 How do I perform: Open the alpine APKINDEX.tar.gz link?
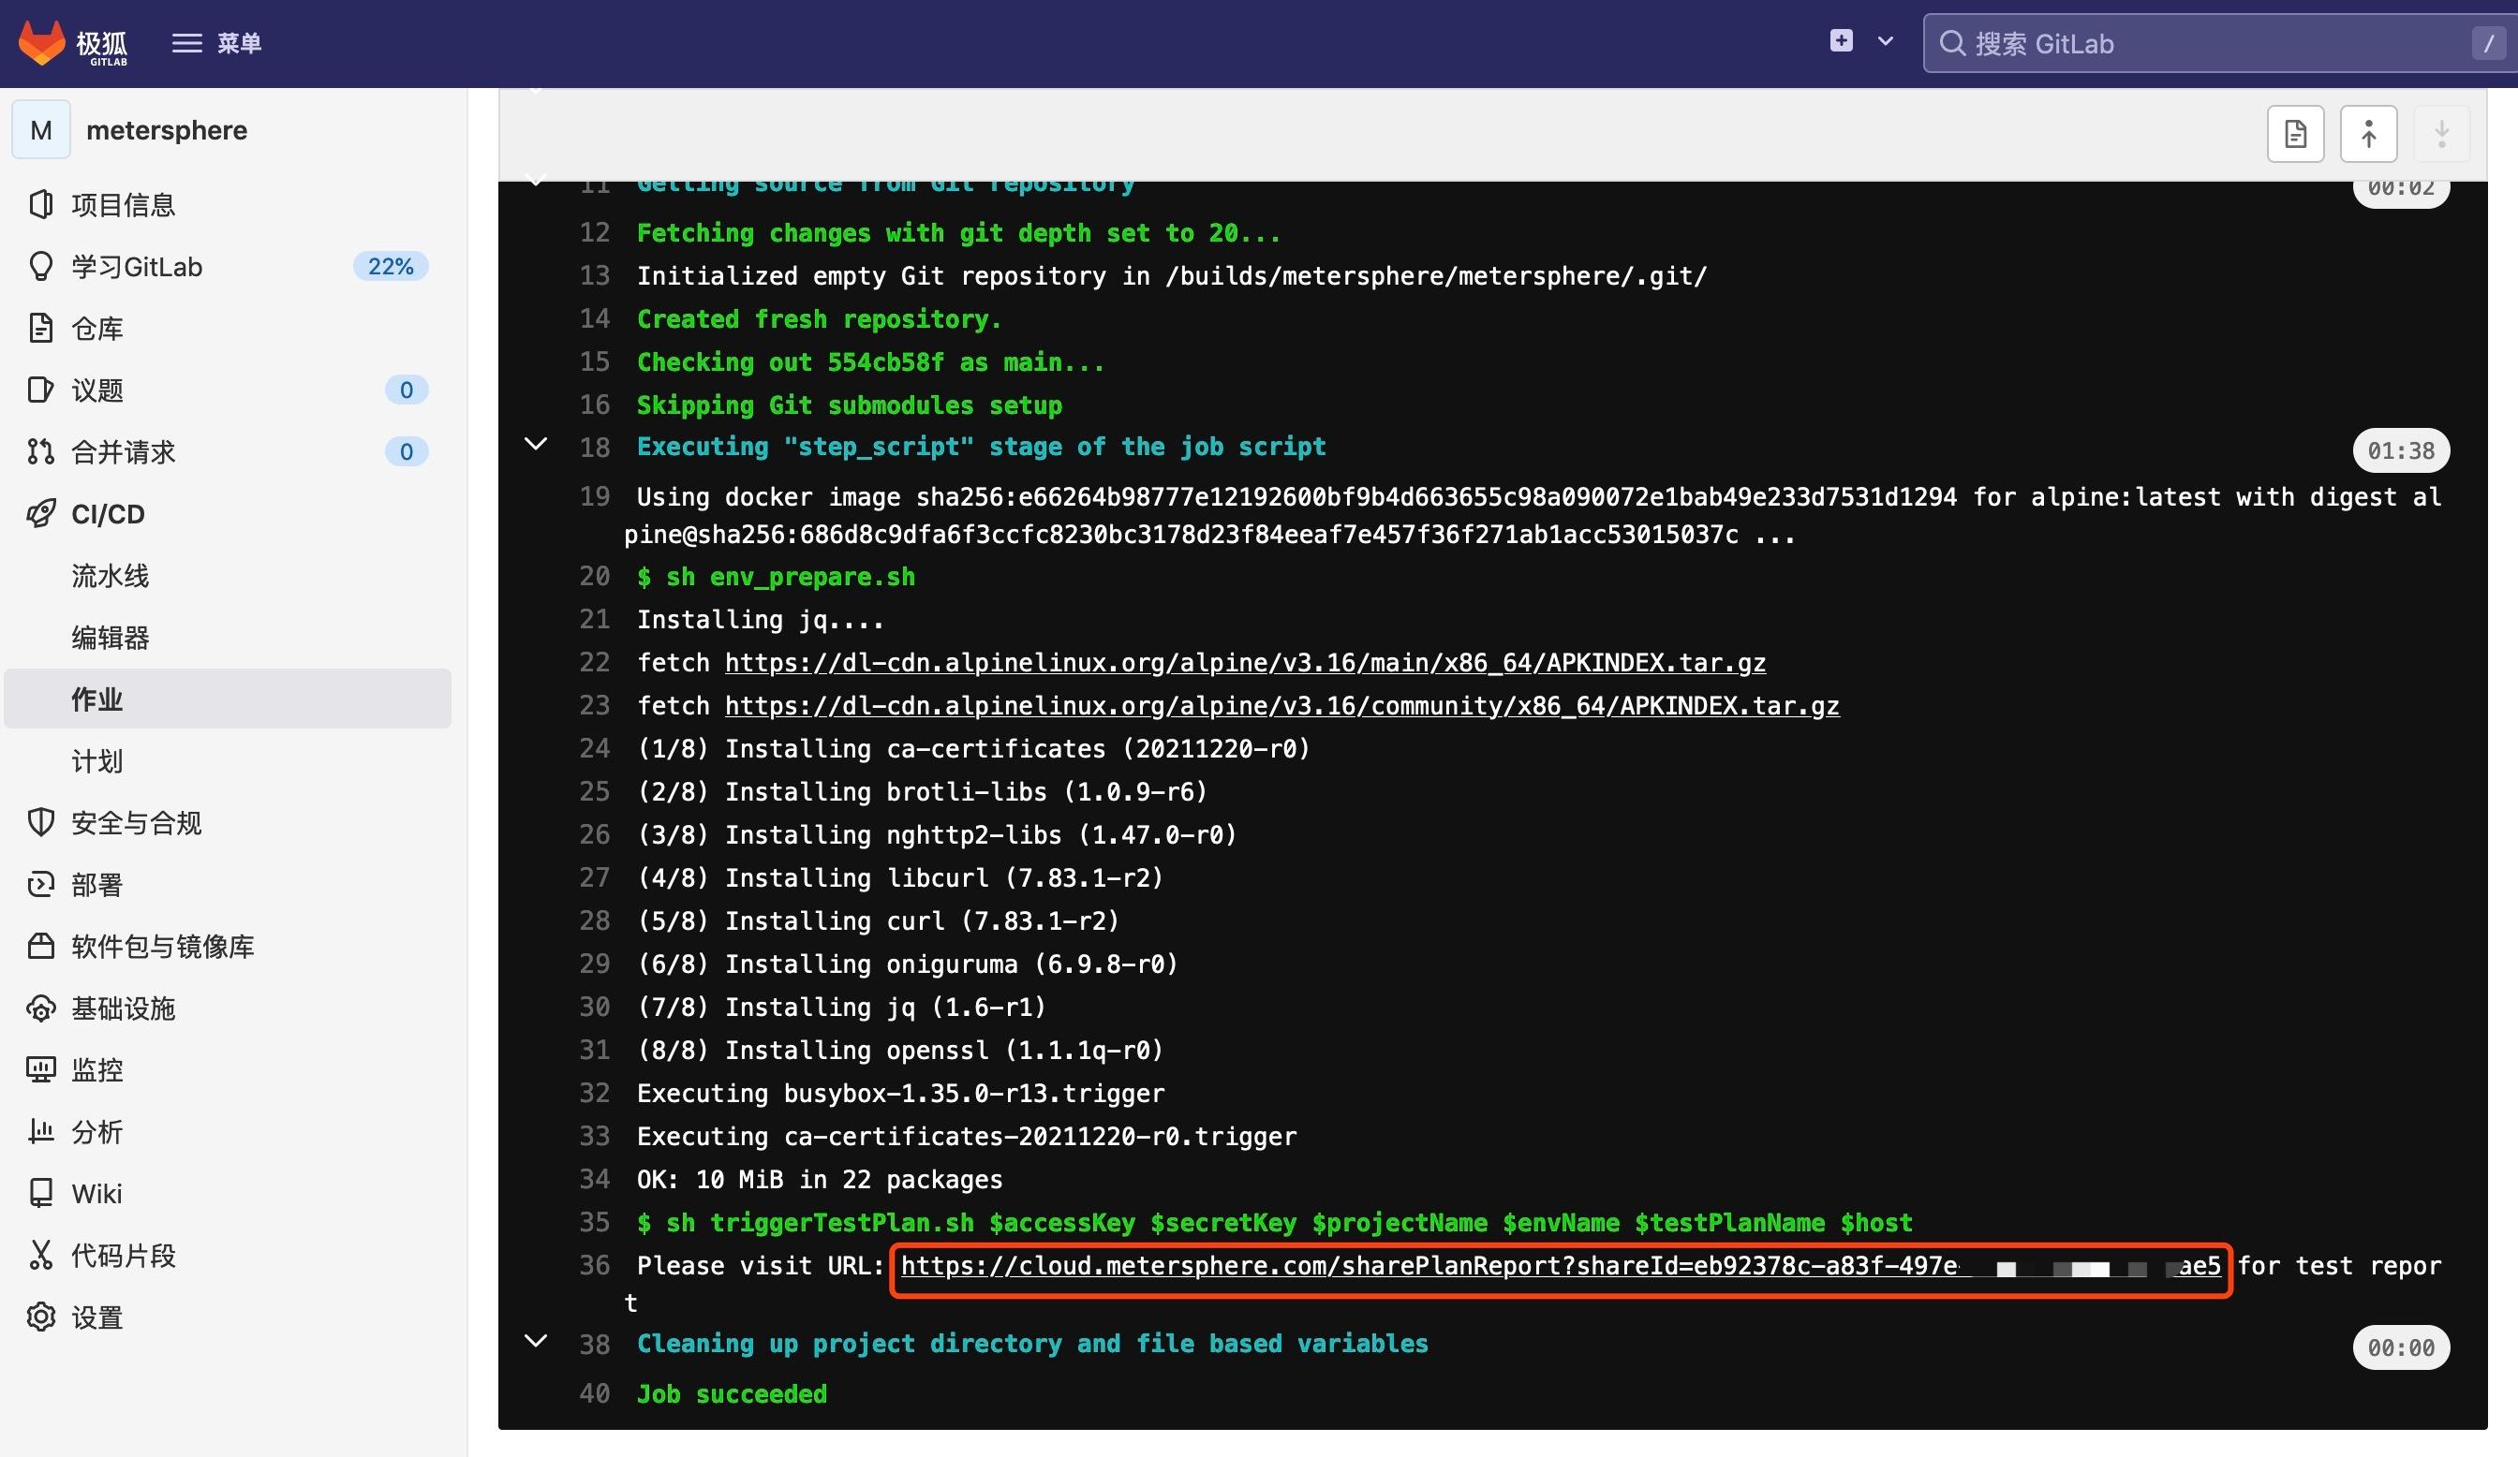[1244, 661]
